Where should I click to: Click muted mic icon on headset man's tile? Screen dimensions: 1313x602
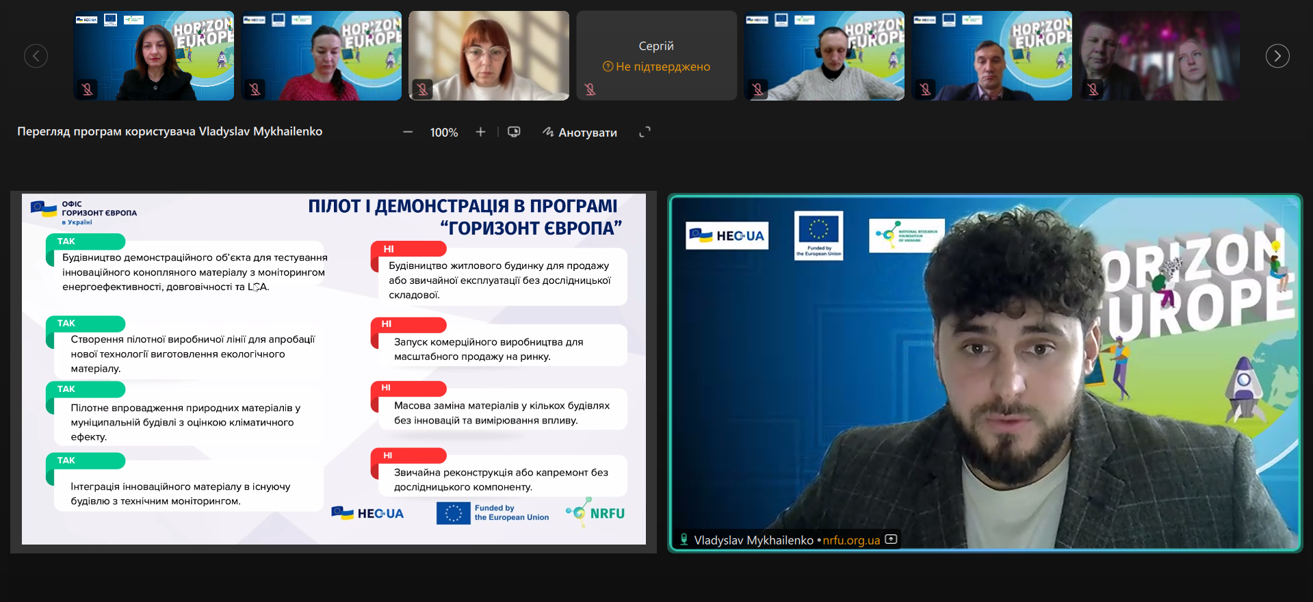point(757,89)
